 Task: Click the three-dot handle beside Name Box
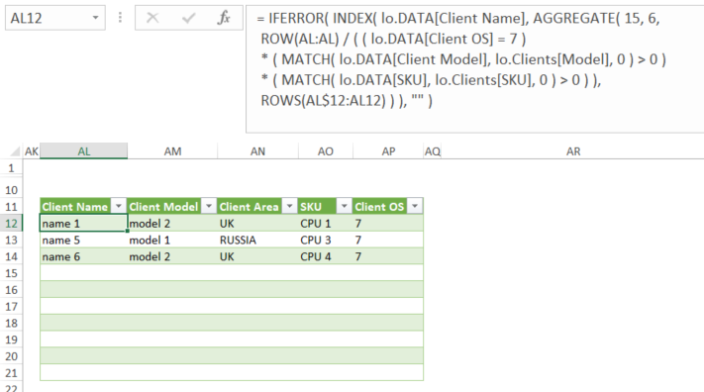(120, 18)
